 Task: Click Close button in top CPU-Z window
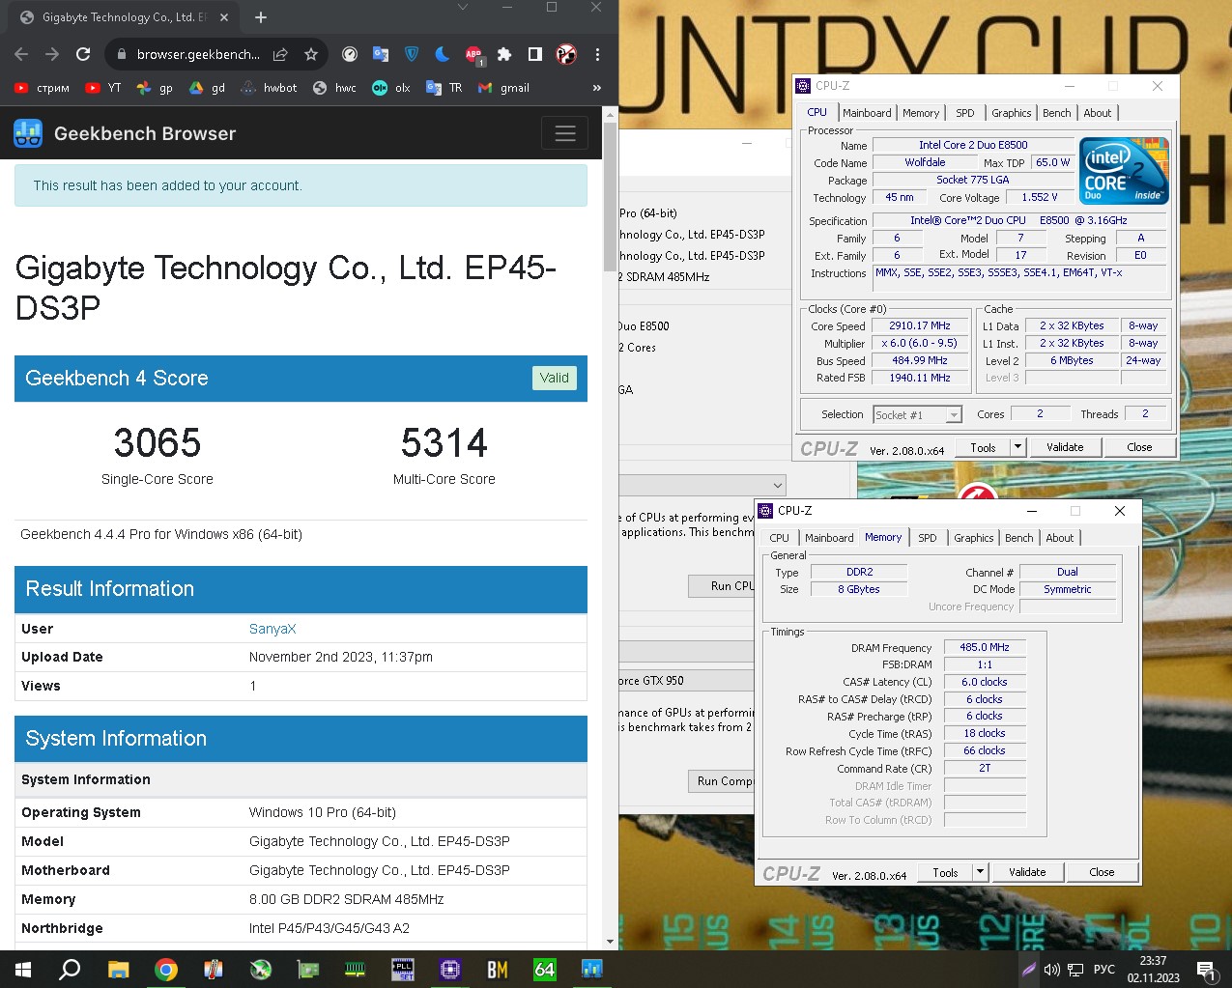tap(1139, 447)
